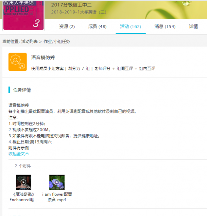Viewport: 207px width, 216px height.
Task: Click the 语音模仿秀 task title
Action: (43, 58)
